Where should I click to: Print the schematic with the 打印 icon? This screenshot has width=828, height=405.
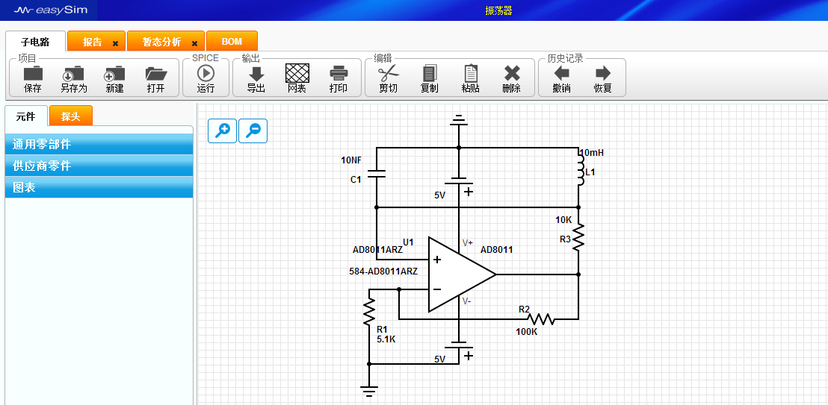click(x=339, y=73)
